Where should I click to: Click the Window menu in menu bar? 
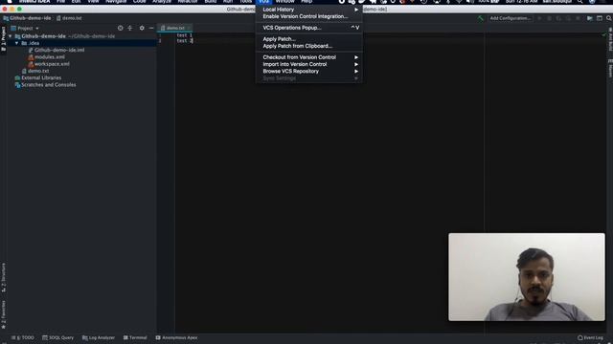pyautogui.click(x=284, y=2)
